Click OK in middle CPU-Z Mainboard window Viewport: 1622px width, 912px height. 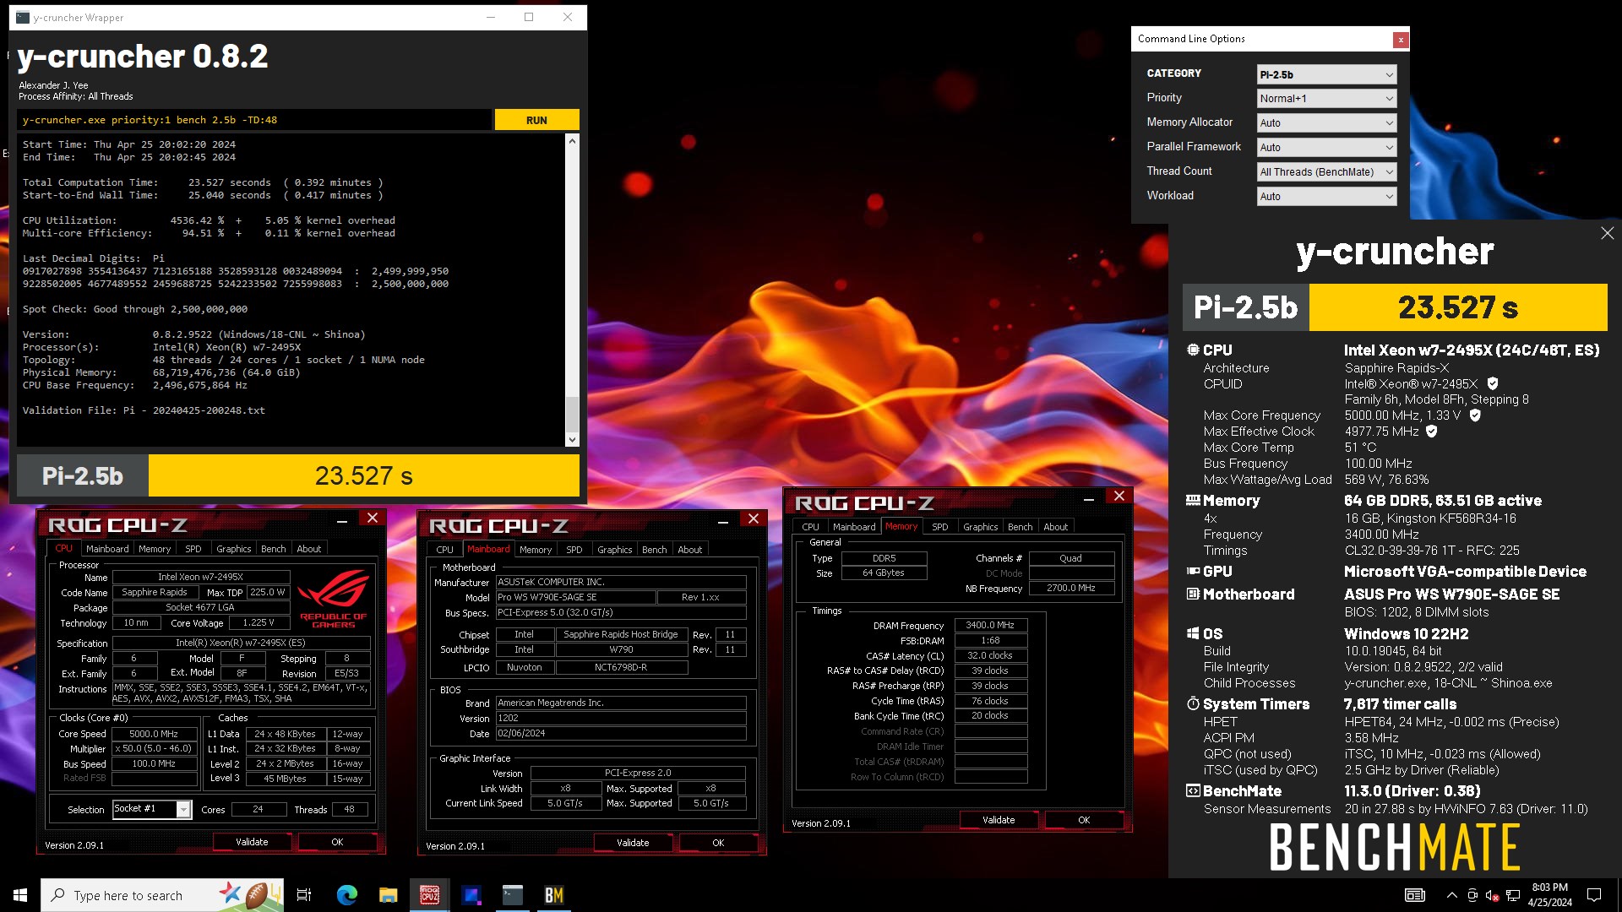[x=718, y=843]
